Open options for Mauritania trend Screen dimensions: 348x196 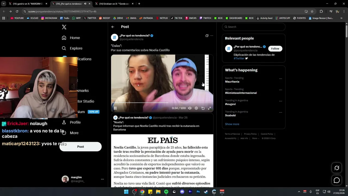point(281,79)
